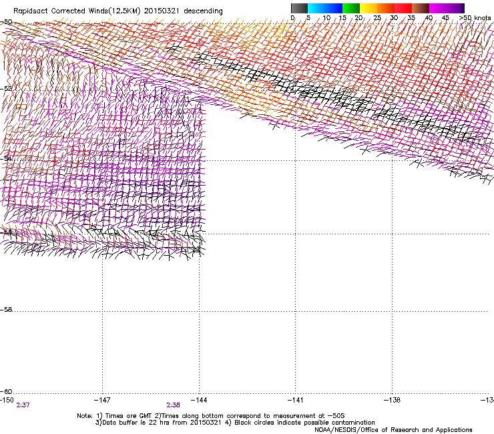This screenshot has height=434, width=494.
Task: Click the blue 10-15 knots legend swatch
Action: click(334, 8)
